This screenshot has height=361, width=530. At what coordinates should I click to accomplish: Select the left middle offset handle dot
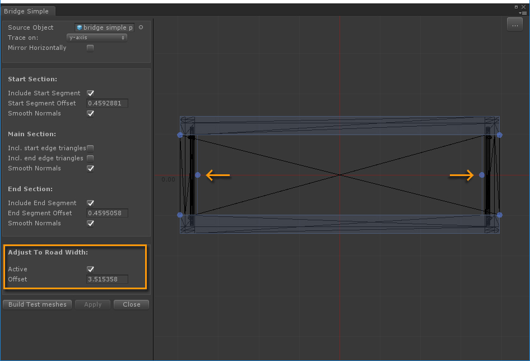[x=198, y=175]
